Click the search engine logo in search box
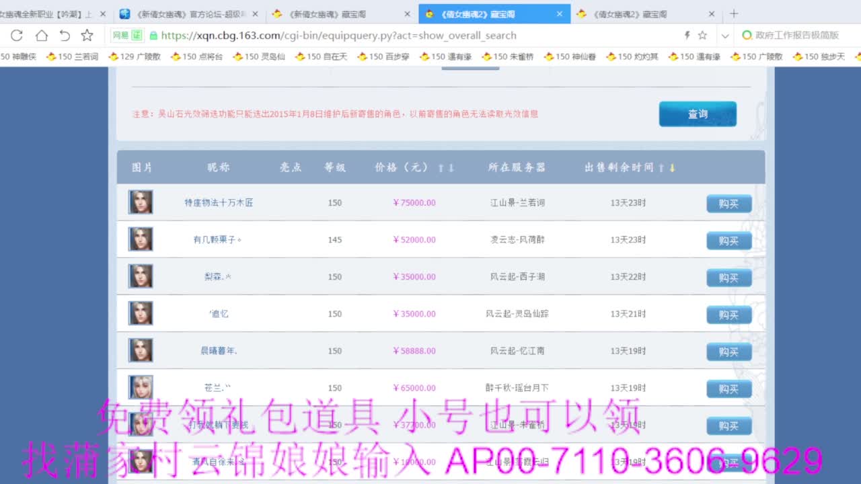Image resolution: width=861 pixels, height=484 pixels. tap(747, 36)
